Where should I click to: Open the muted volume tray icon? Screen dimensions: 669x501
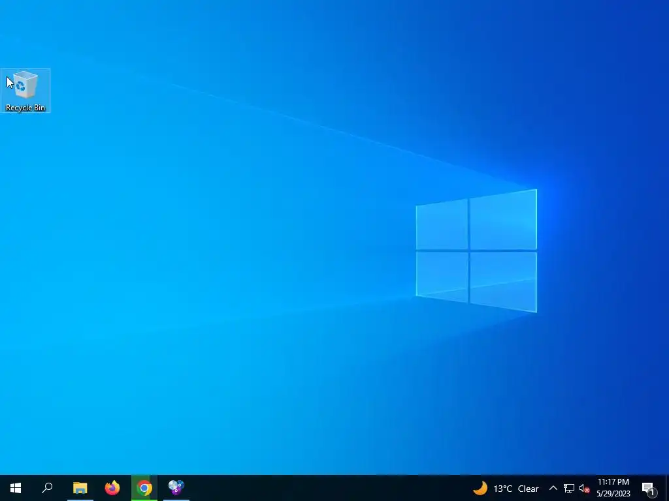pyautogui.click(x=584, y=488)
